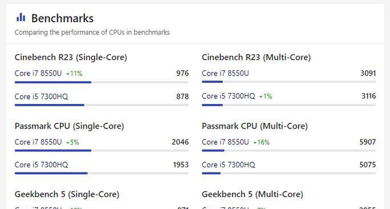390x209 pixels.
Task: Click the Passmark multi-core 5075 score
Action: 368,164
